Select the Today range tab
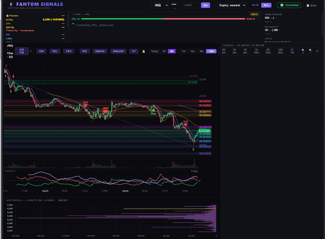This screenshot has width=325, height=239. [155, 51]
